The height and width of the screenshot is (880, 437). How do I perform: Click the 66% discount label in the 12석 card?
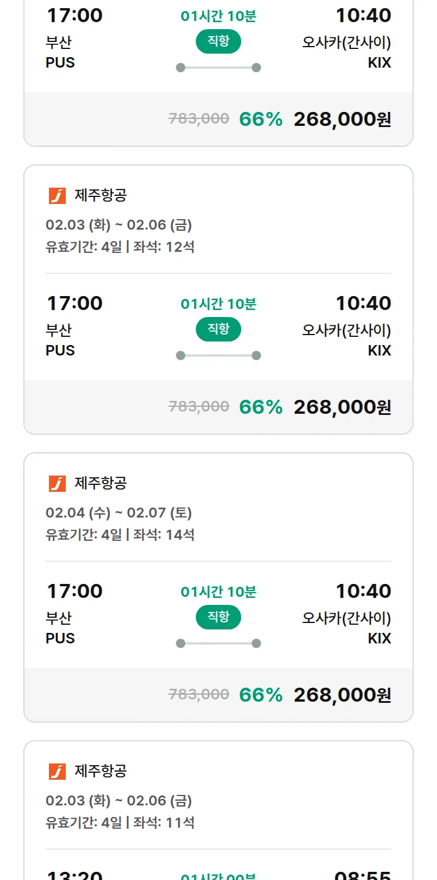(260, 407)
